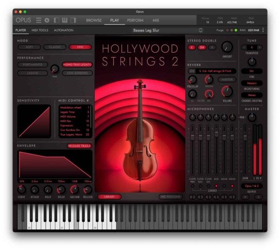Click the envelope Sustain knob
The image size is (280, 249).
75,190
